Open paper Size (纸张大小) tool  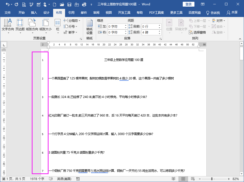coord(45,26)
